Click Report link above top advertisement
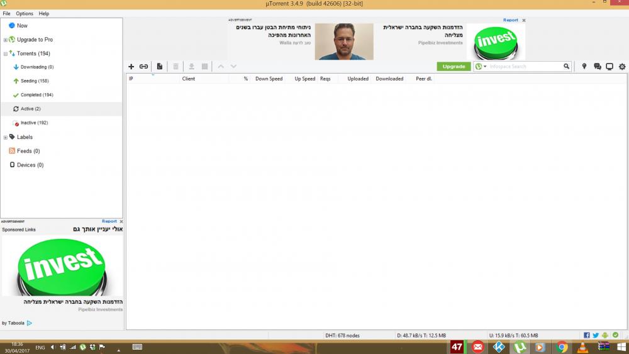This screenshot has height=354, width=629. (x=510, y=20)
